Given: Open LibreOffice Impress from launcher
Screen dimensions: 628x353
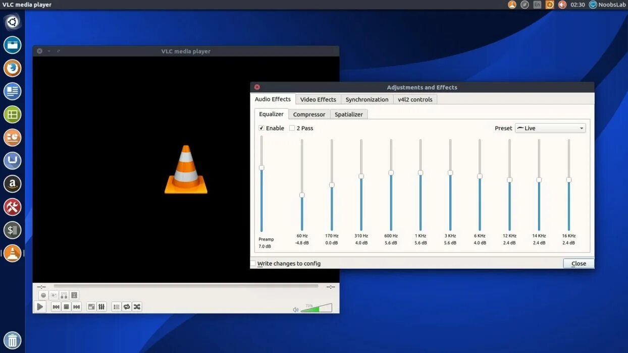Looking at the screenshot, I should coord(13,138).
